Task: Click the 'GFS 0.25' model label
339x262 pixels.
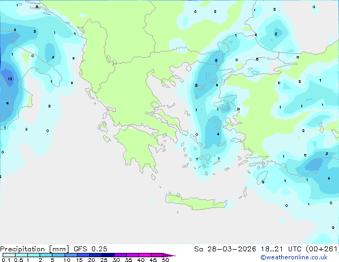Action: [90, 249]
